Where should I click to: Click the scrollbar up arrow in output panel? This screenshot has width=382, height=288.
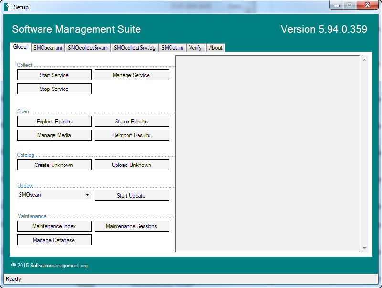[365, 60]
